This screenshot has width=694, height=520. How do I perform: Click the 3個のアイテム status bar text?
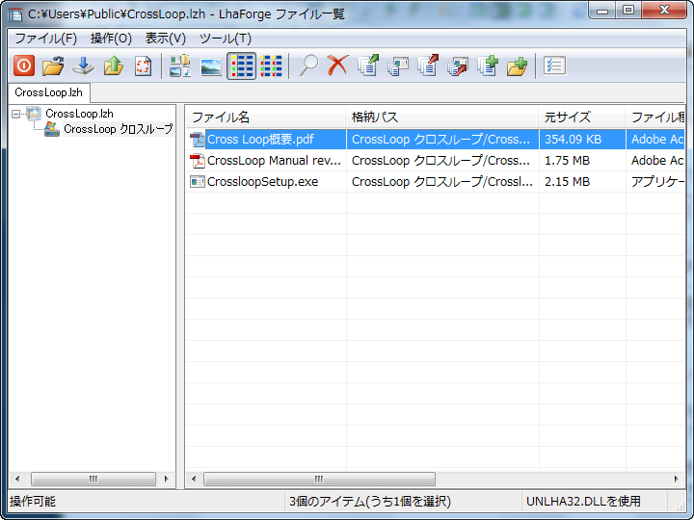pos(370,502)
